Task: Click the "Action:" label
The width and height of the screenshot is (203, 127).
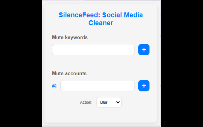Action: pyautogui.click(x=86, y=102)
